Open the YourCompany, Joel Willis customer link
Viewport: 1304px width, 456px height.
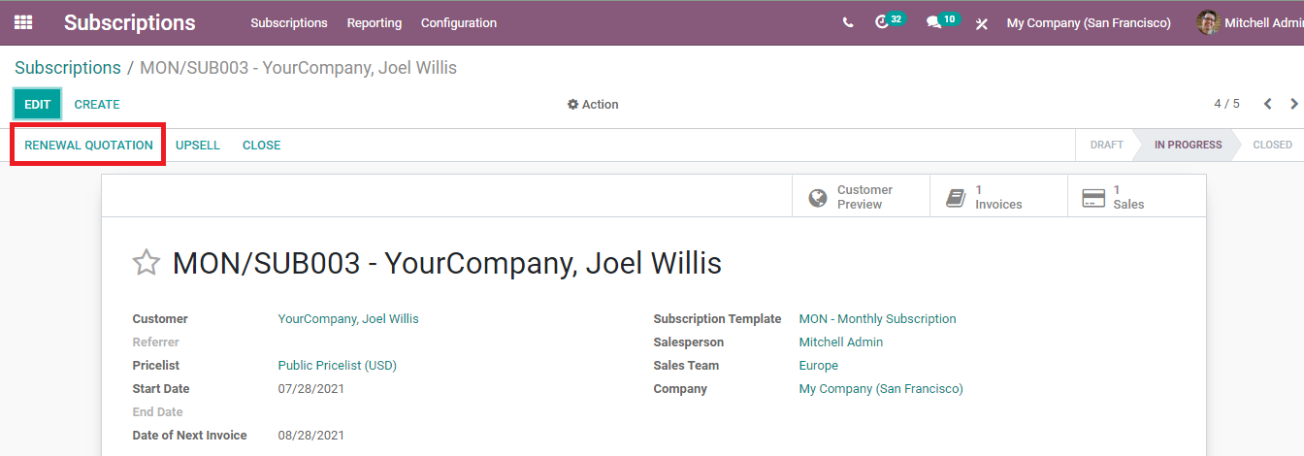[x=348, y=318]
